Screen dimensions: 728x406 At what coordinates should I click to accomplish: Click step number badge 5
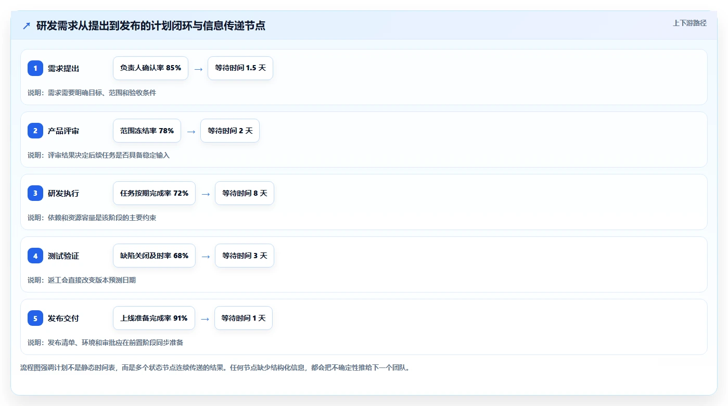coord(35,318)
